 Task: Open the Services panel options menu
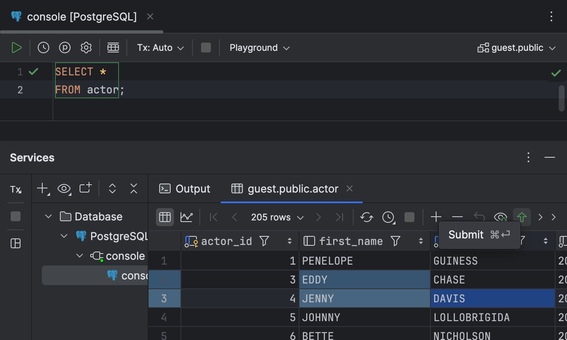pos(528,157)
